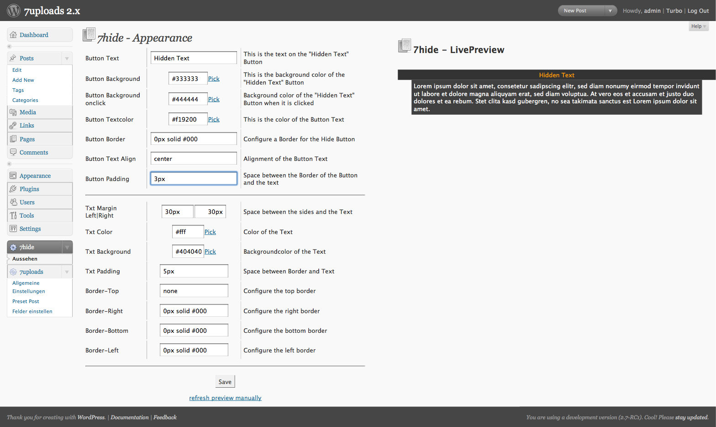Open the Feedback footer link
The image size is (716, 427).
[165, 417]
